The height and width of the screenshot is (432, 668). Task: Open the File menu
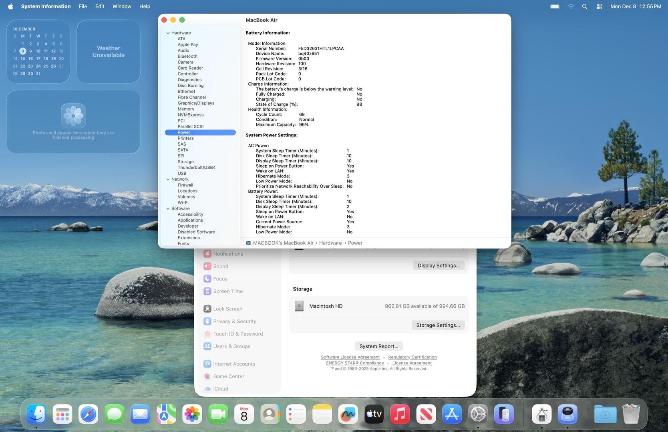pyautogui.click(x=83, y=6)
